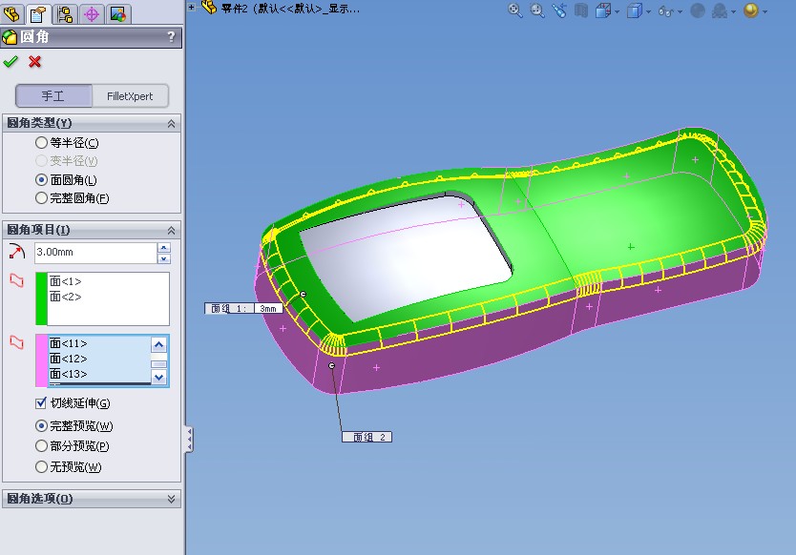Select 面<13> in the second face list

(x=68, y=374)
